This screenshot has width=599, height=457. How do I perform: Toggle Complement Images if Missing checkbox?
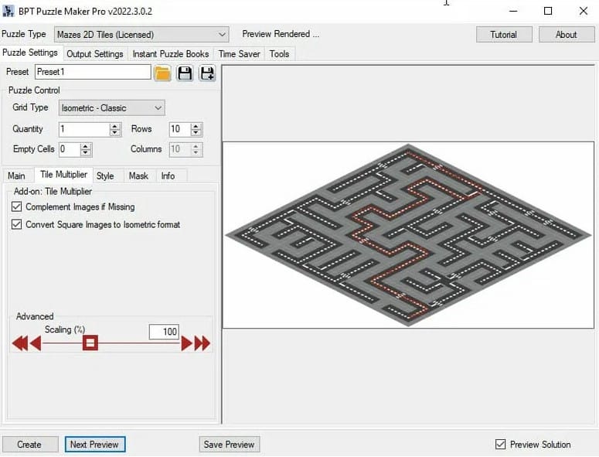pos(17,207)
